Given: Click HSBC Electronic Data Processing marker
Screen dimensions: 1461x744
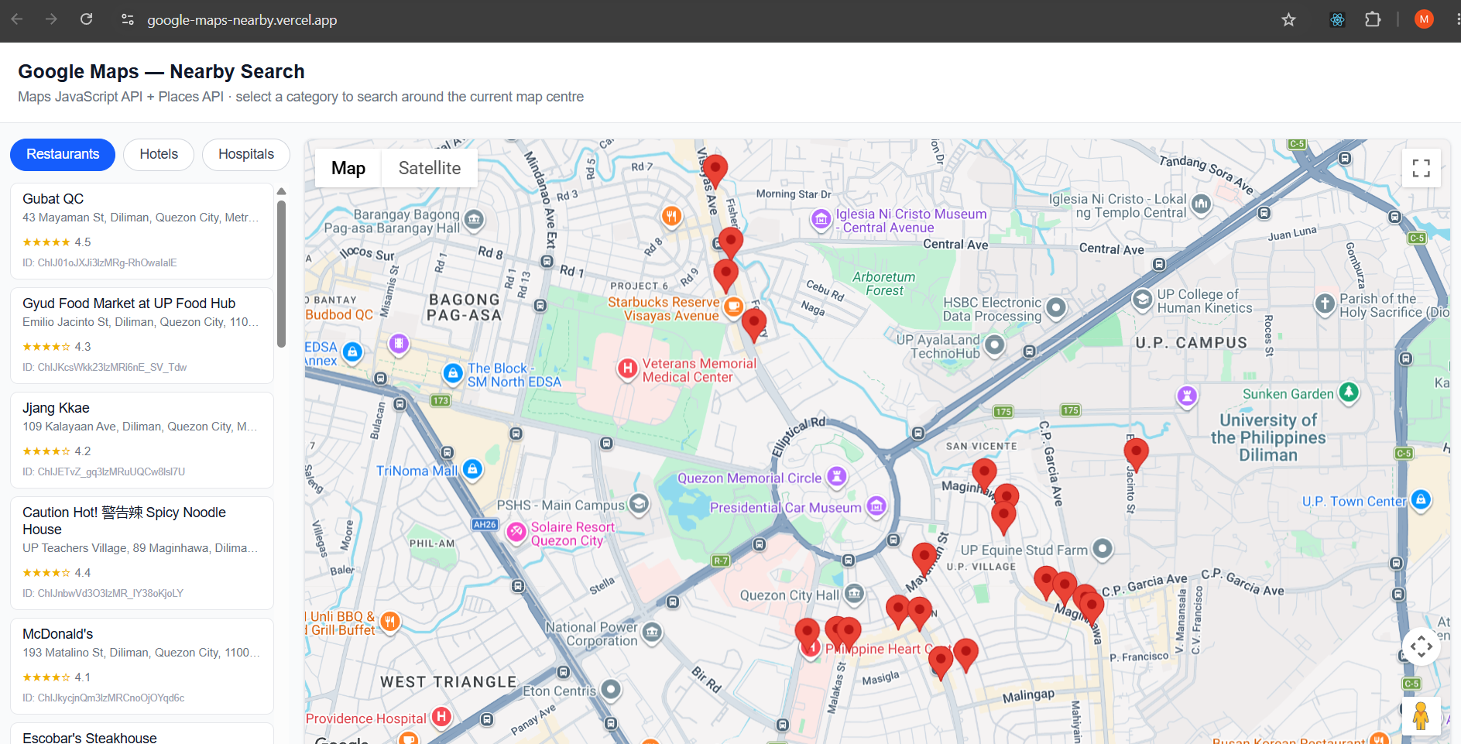Looking at the screenshot, I should 1056,308.
